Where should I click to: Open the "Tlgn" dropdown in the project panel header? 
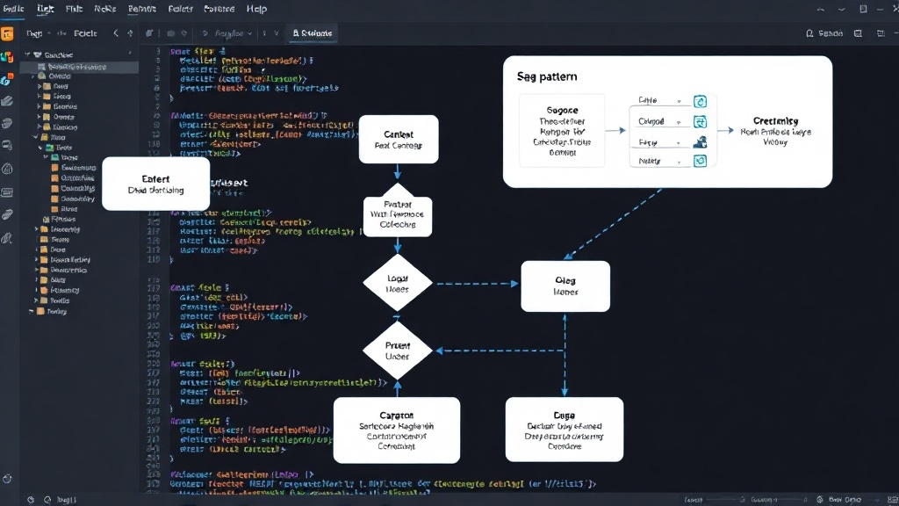coord(38,33)
